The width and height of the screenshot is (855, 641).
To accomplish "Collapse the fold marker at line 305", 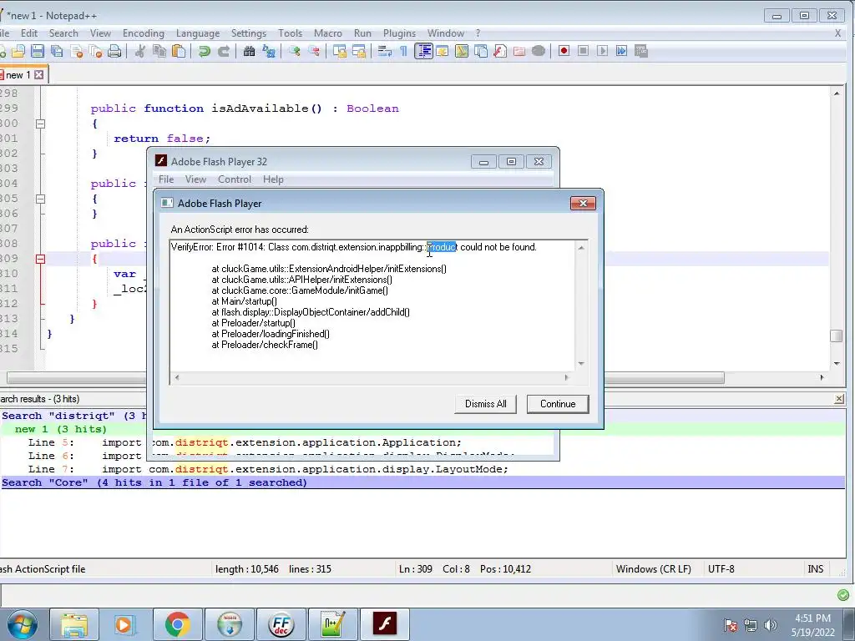I will point(40,199).
